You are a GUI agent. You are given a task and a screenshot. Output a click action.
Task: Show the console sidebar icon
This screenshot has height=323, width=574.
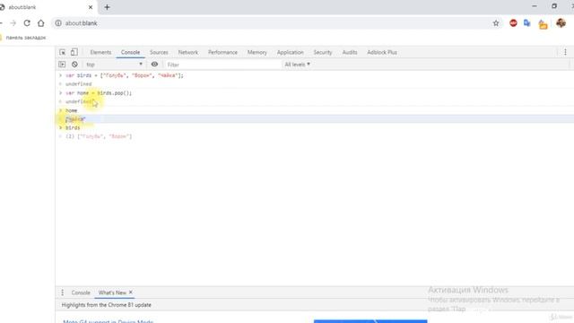pyautogui.click(x=62, y=65)
